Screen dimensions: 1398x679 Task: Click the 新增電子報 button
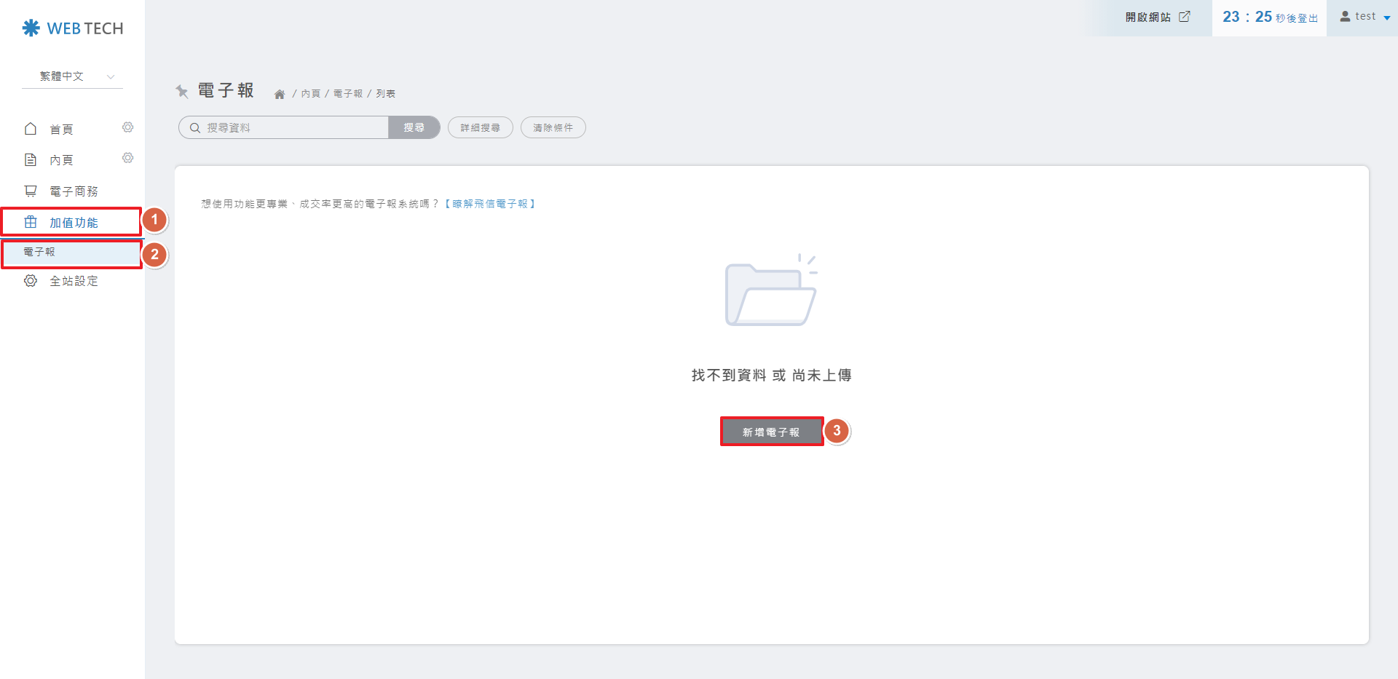click(771, 432)
